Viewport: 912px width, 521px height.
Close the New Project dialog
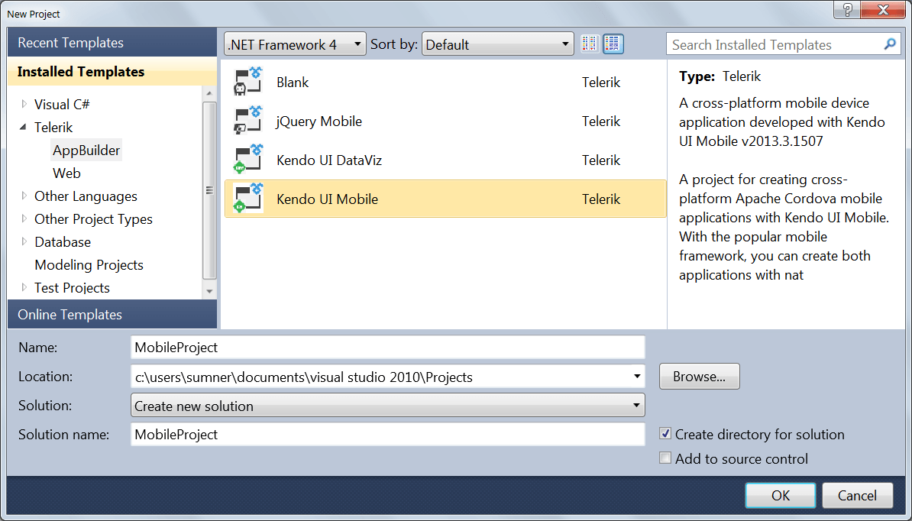883,9
